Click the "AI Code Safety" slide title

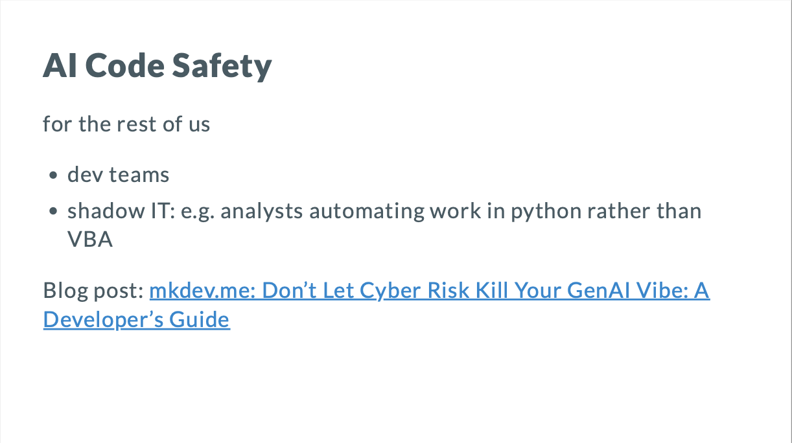(157, 66)
